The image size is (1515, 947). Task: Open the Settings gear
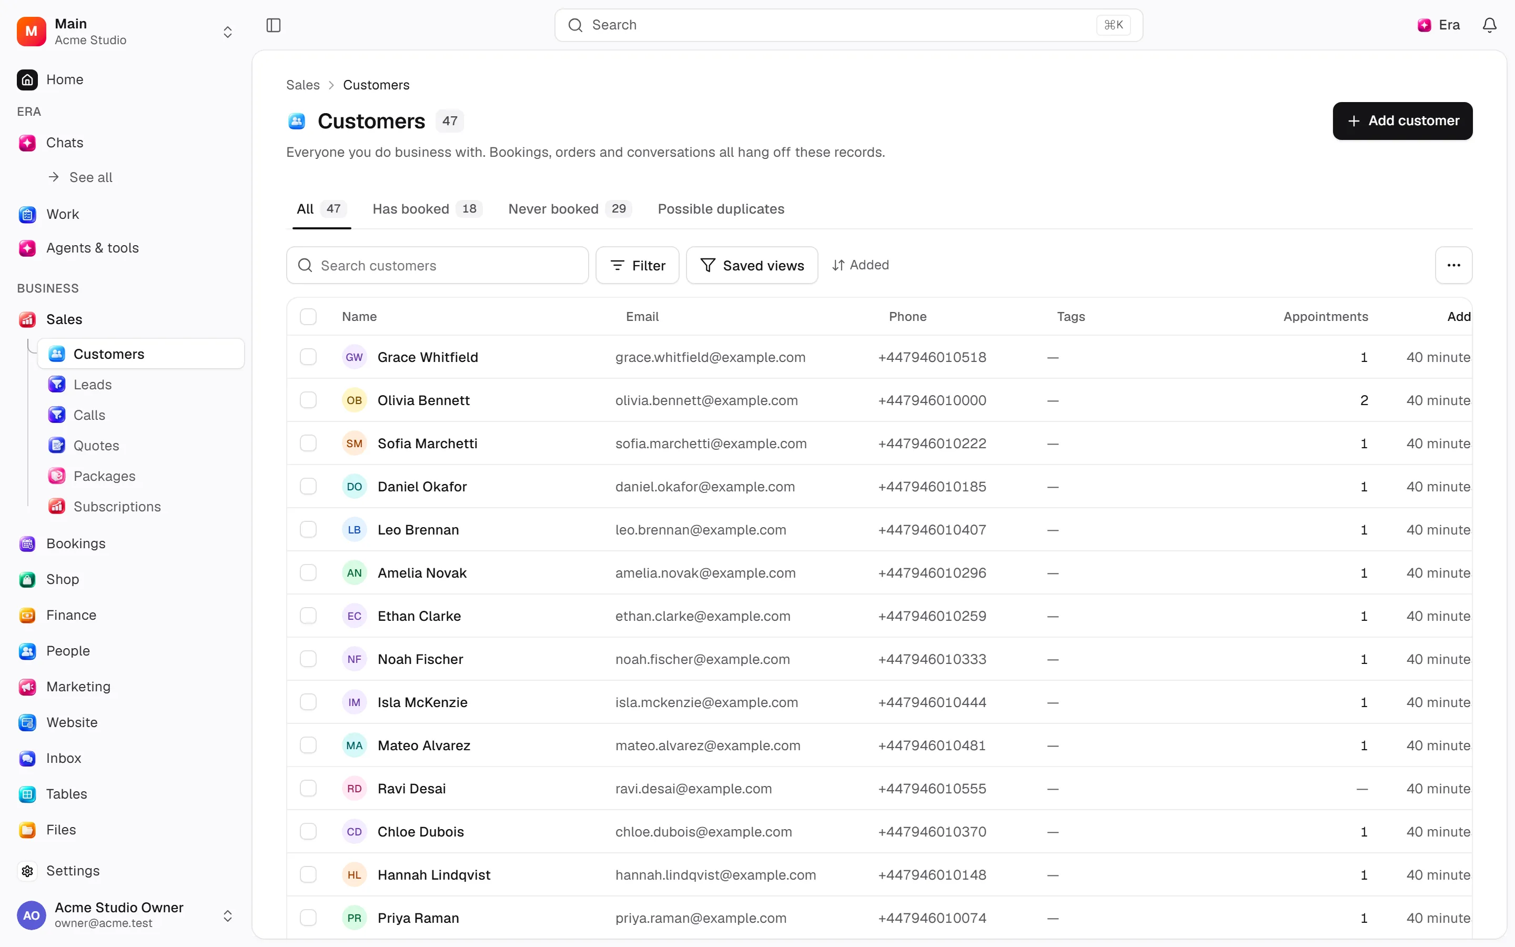[27, 871]
